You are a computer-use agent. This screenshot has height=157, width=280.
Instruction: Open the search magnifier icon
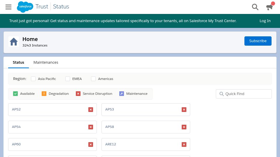(x=255, y=7)
